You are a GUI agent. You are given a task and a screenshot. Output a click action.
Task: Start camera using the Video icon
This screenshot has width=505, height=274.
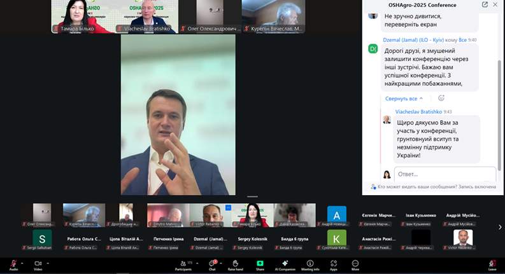[x=38, y=264]
